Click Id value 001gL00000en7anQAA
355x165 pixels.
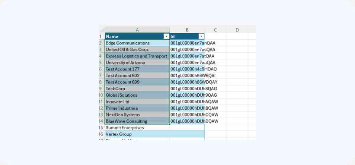click(x=193, y=43)
